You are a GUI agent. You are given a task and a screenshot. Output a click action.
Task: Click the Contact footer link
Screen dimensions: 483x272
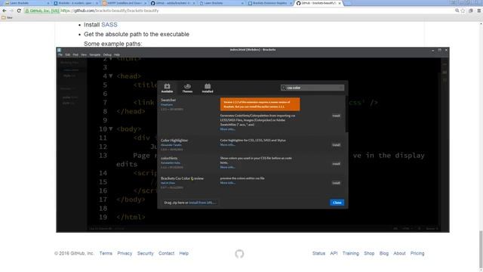click(x=166, y=253)
